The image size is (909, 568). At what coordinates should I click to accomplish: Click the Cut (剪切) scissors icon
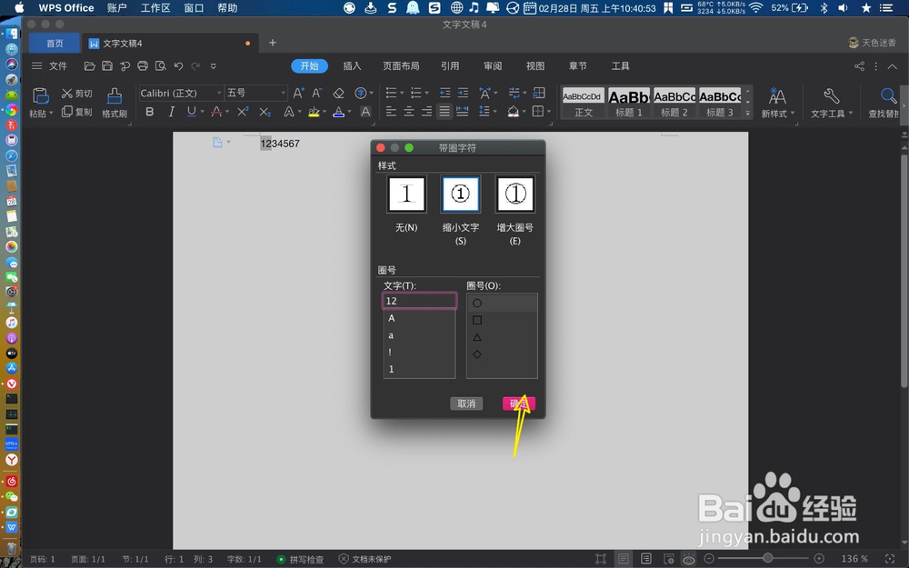point(67,94)
